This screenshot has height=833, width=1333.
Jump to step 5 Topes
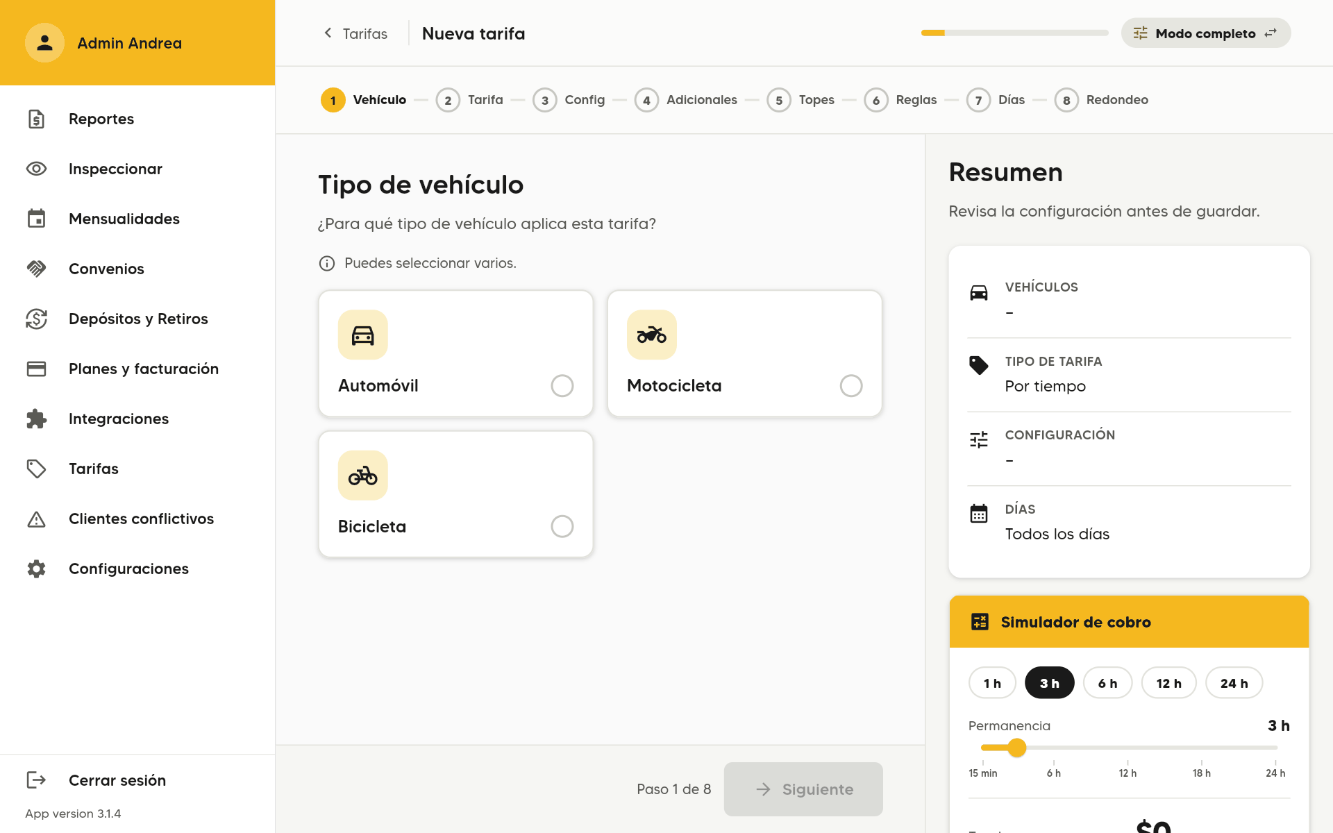(800, 100)
